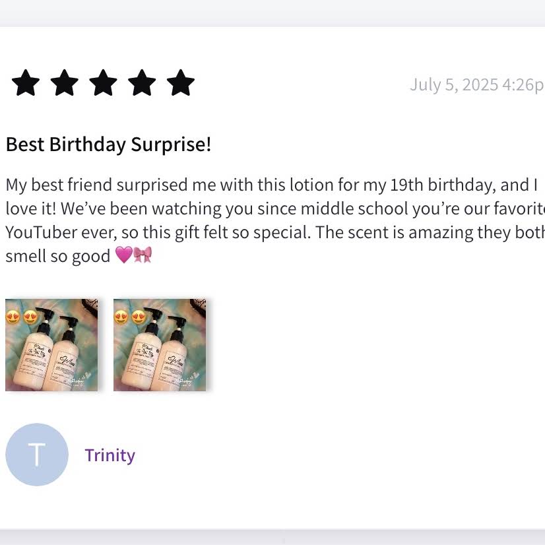
Task: Open reviewer Trinity's profile name link
Action: click(110, 455)
